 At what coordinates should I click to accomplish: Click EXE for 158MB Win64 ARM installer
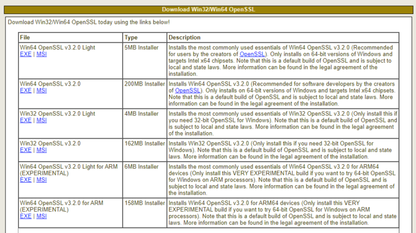(25, 216)
